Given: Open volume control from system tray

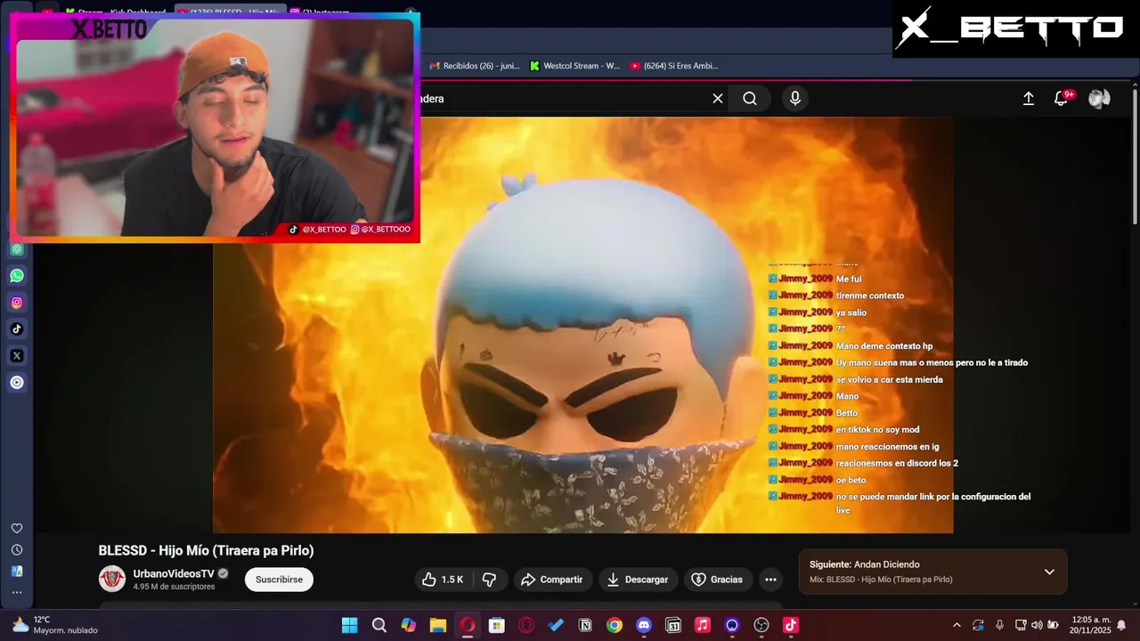Looking at the screenshot, I should pos(1037,625).
